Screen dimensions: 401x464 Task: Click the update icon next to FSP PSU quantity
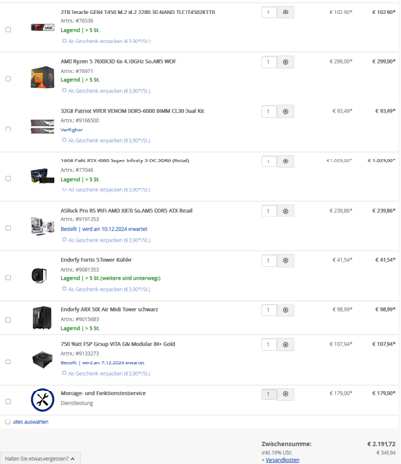[x=285, y=344]
